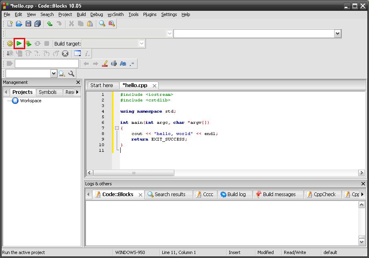This screenshot has width=369, height=258.
Task: Click inside the incremental search input field
Action: click(x=46, y=64)
